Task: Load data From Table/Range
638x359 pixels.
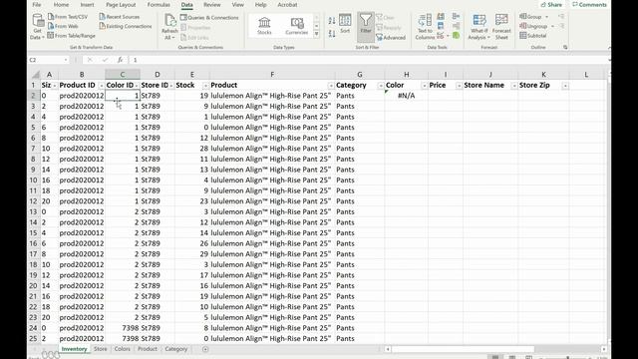Action: click(71, 36)
